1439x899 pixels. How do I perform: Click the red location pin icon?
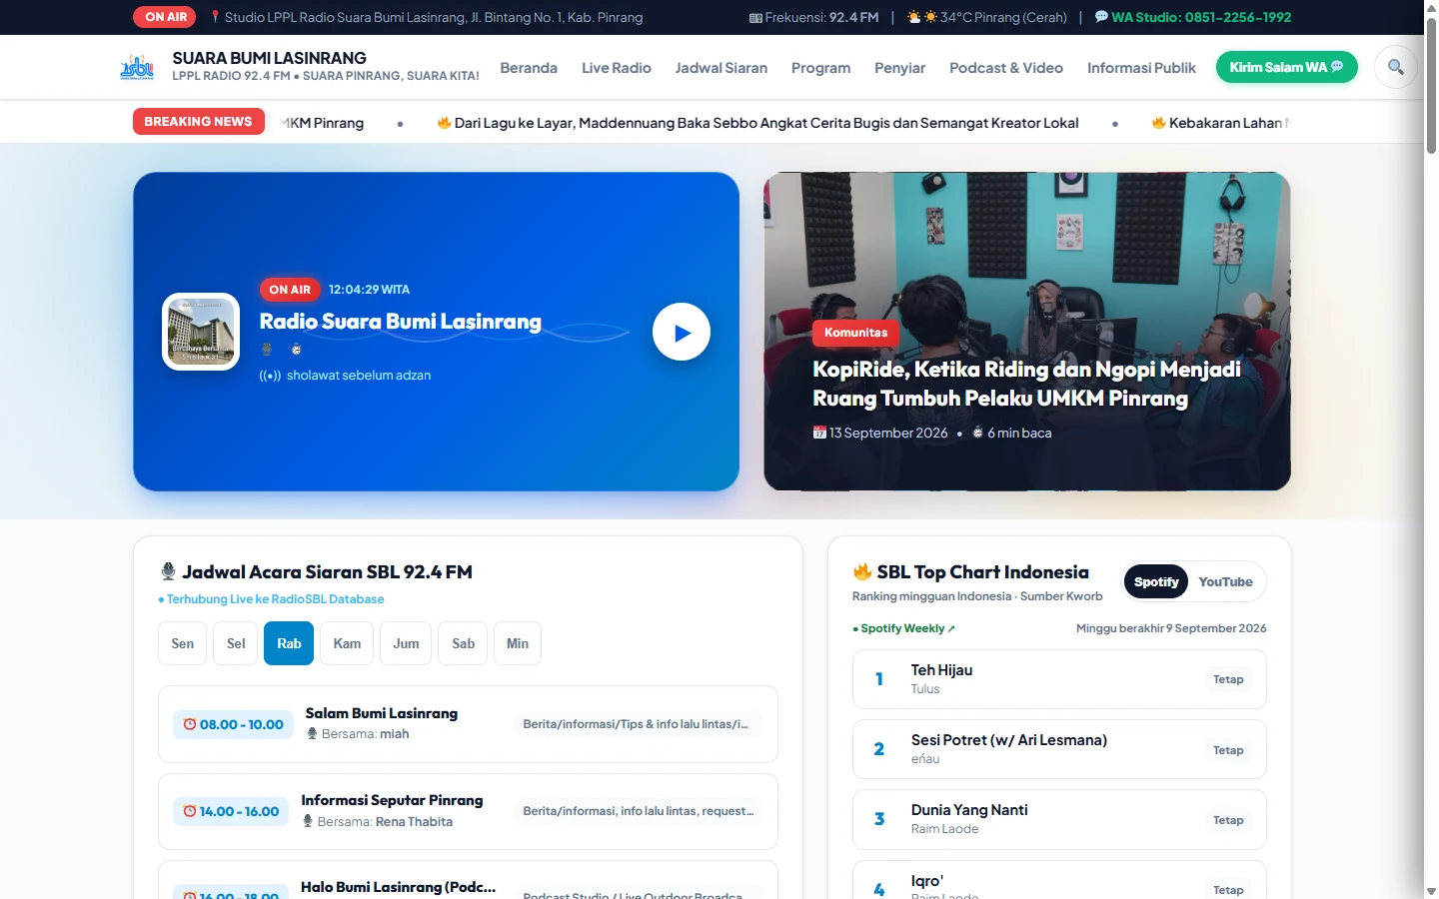coord(215,17)
